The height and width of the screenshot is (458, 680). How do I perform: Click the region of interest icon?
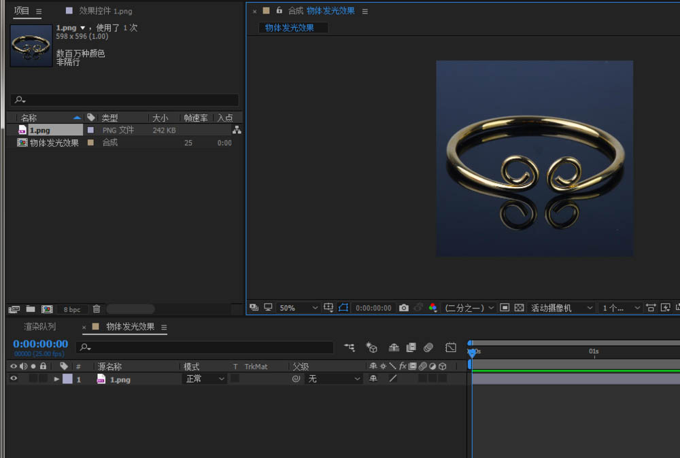[505, 308]
